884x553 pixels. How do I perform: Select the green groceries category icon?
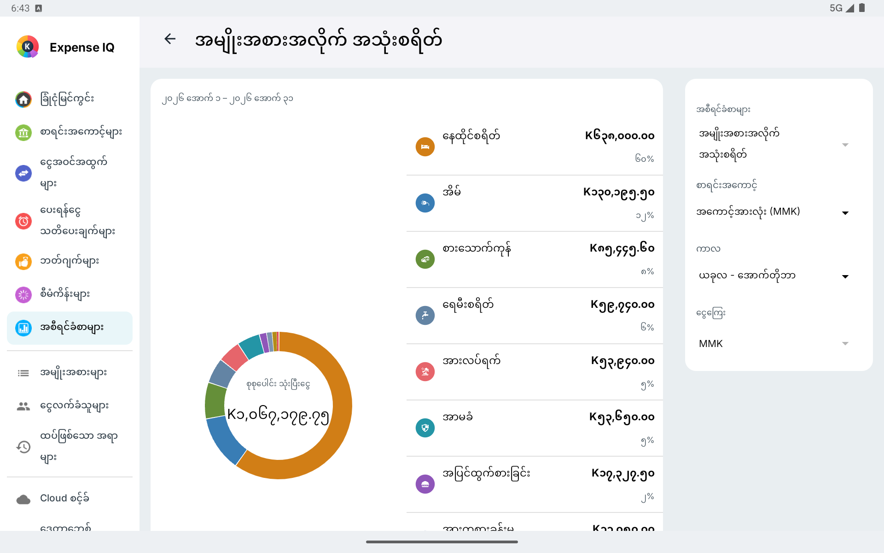click(x=425, y=259)
